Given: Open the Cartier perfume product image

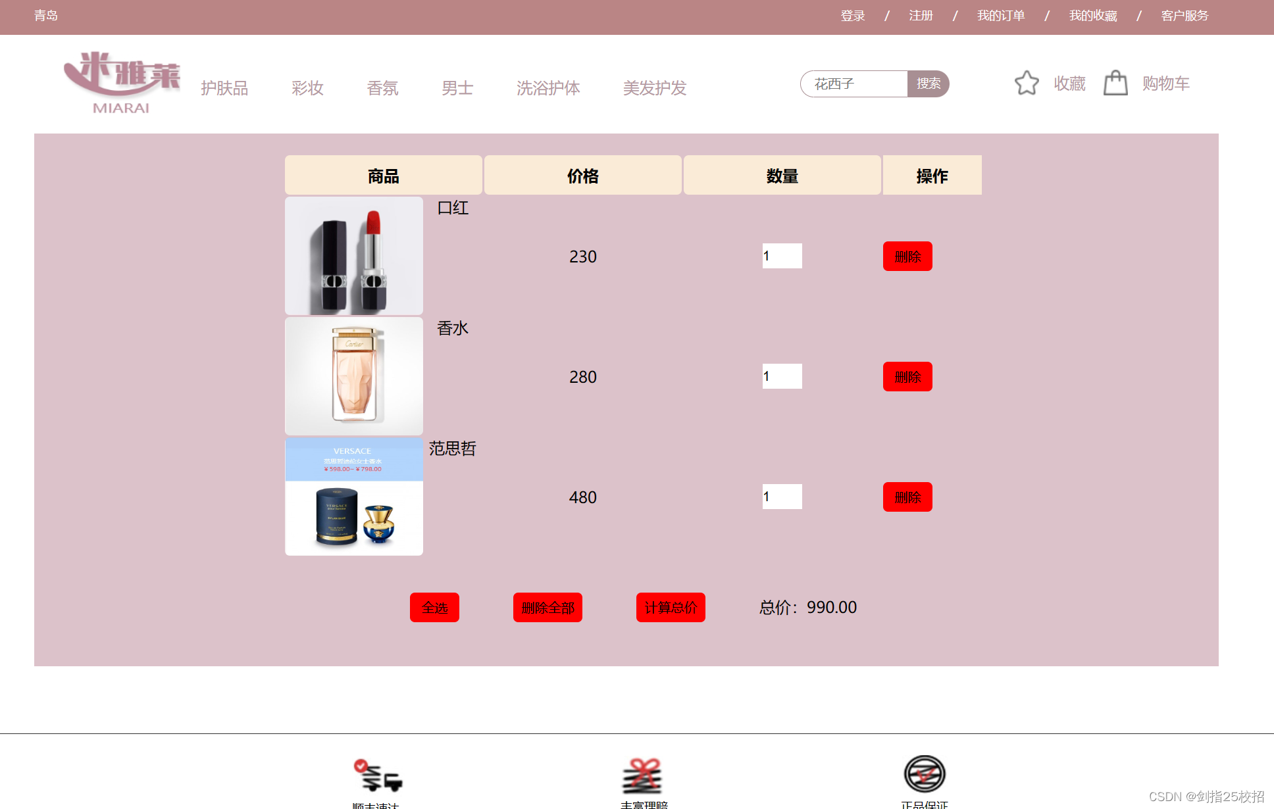Looking at the screenshot, I should (354, 376).
